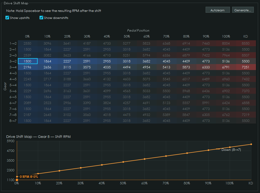
Task: Click the Autolearn button
Action: coord(218,10)
